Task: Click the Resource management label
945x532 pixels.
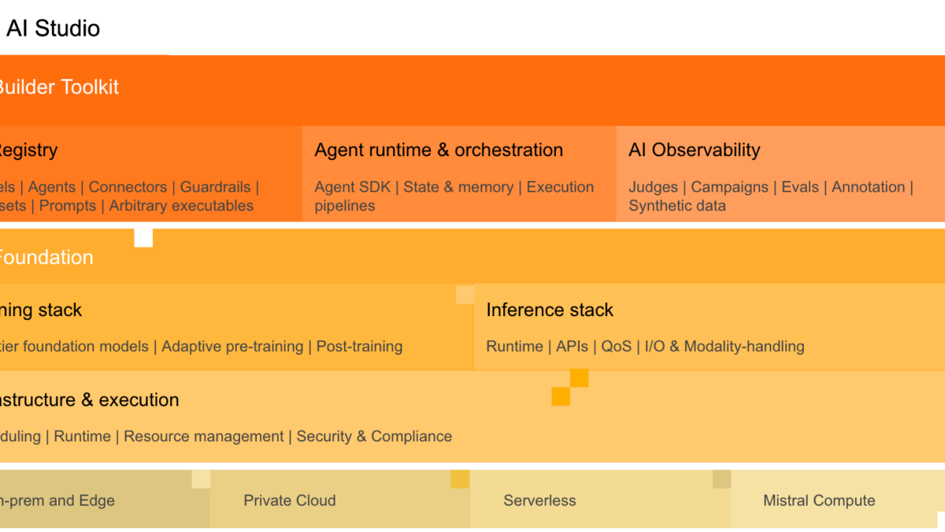Action: (x=204, y=436)
